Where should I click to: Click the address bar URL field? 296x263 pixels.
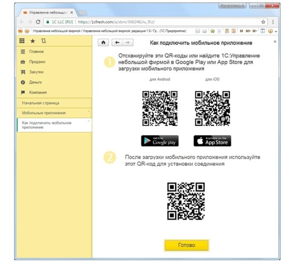[156, 22]
